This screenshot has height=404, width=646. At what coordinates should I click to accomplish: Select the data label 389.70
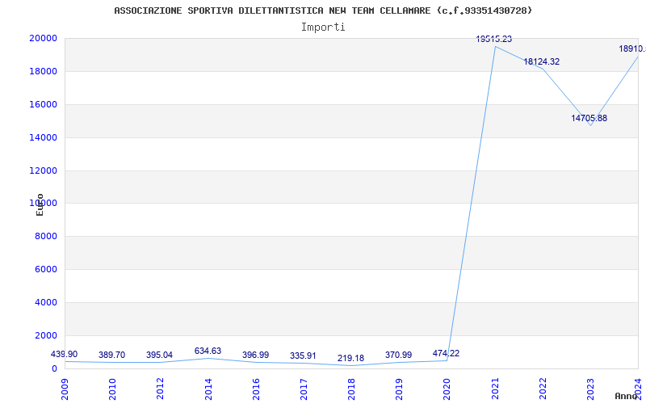click(x=111, y=355)
